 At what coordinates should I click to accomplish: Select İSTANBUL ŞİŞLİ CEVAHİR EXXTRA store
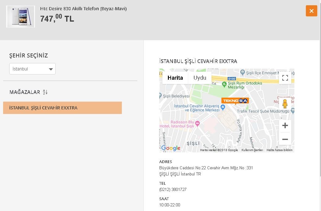(x=62, y=108)
